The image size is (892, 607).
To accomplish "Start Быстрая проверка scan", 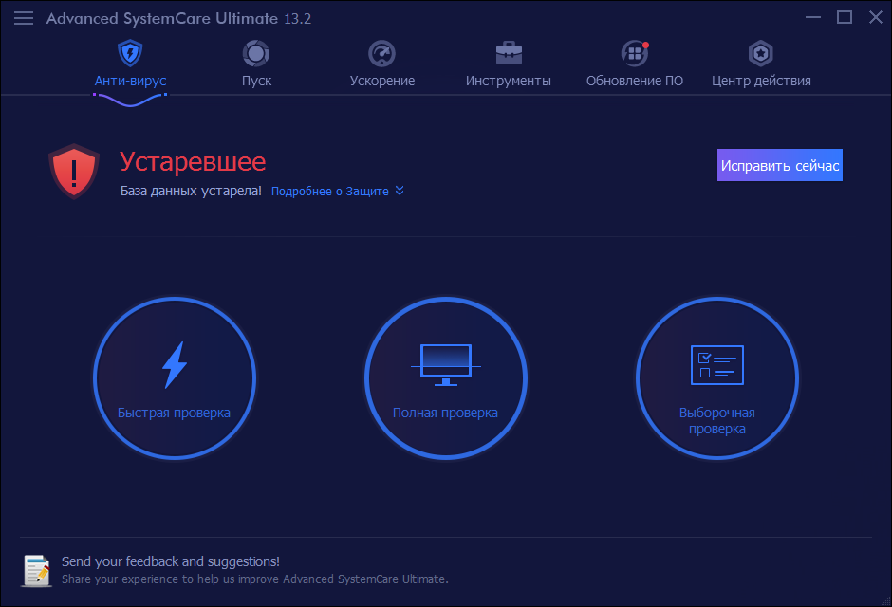I will pos(174,377).
